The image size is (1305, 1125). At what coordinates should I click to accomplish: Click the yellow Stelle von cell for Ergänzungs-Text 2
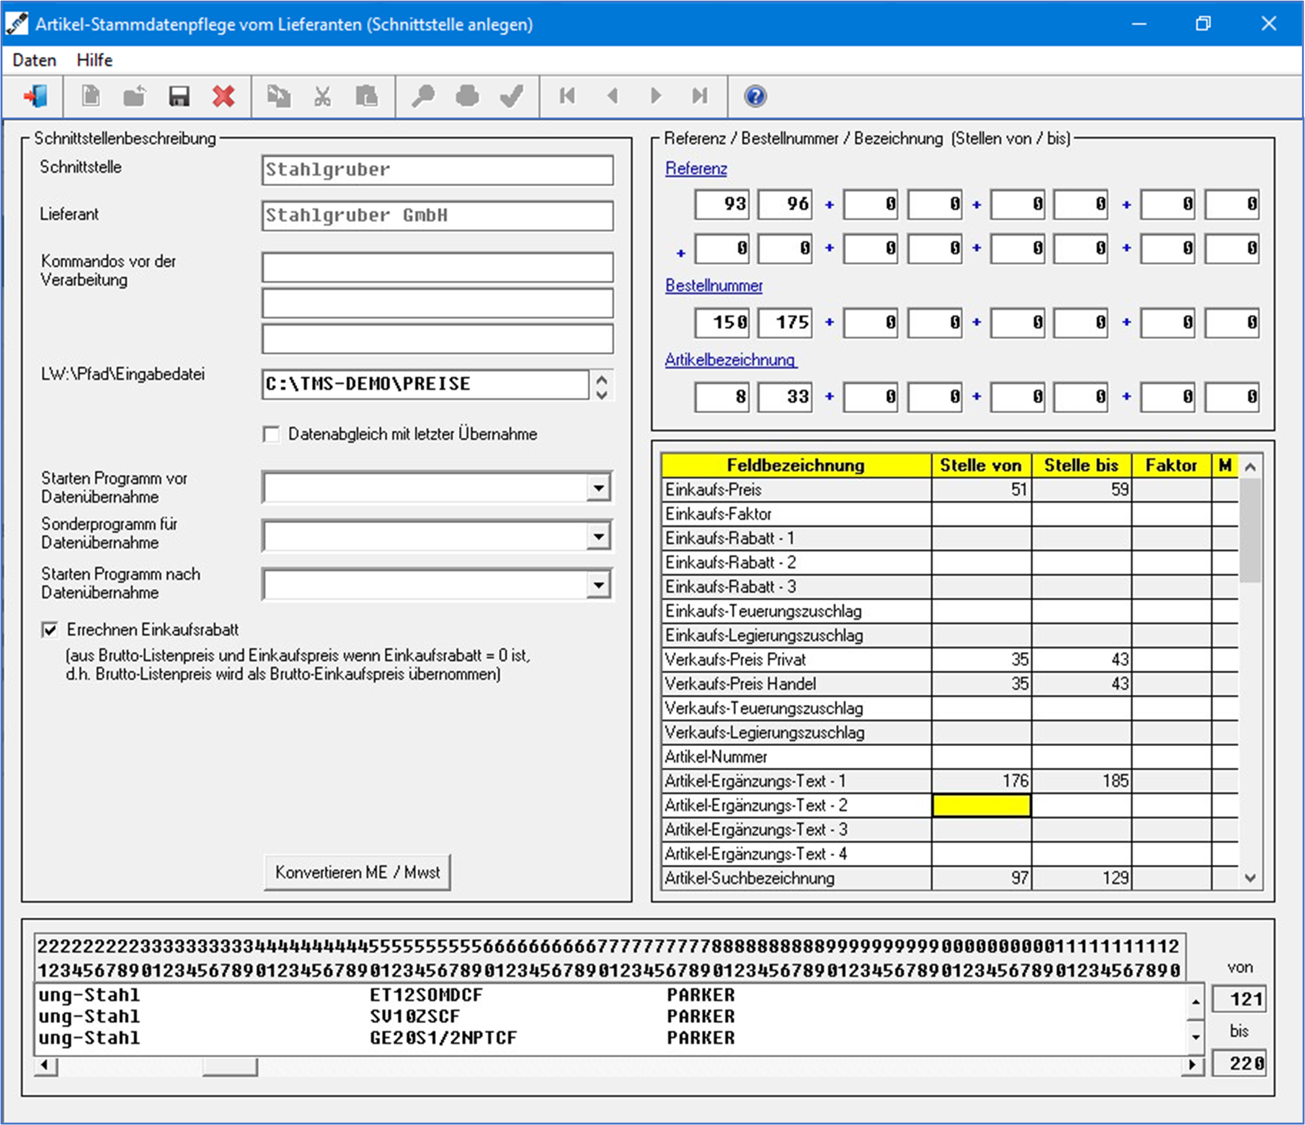(981, 805)
